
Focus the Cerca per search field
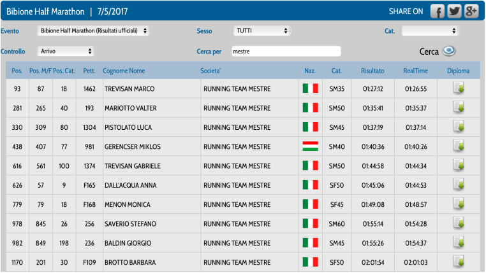pyautogui.click(x=285, y=51)
